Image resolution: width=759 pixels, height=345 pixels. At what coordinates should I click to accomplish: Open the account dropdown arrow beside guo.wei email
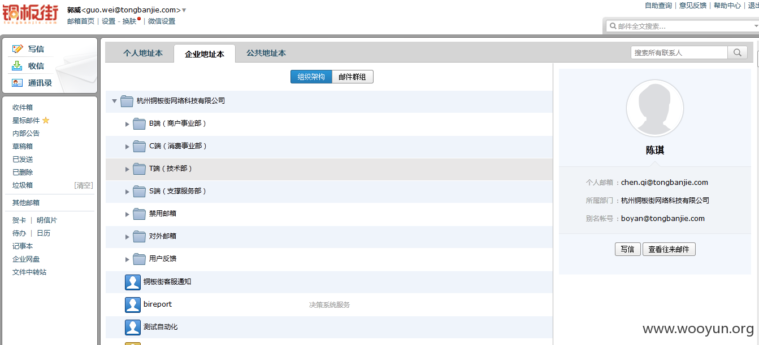click(184, 11)
